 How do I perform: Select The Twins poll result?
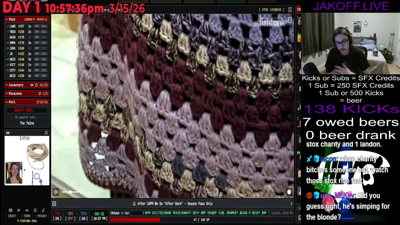tap(27, 123)
